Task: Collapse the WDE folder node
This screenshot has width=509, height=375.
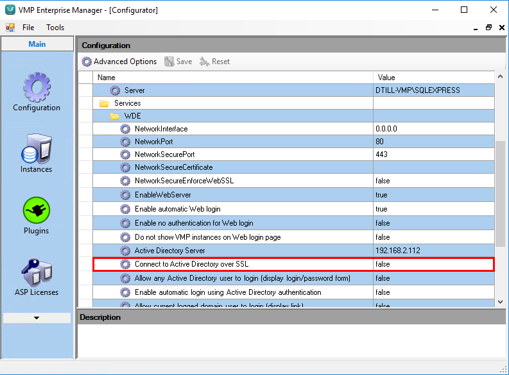Action: click(x=114, y=116)
